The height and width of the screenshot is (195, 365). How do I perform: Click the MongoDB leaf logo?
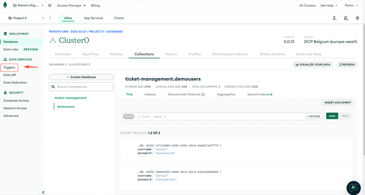tap(5, 5)
